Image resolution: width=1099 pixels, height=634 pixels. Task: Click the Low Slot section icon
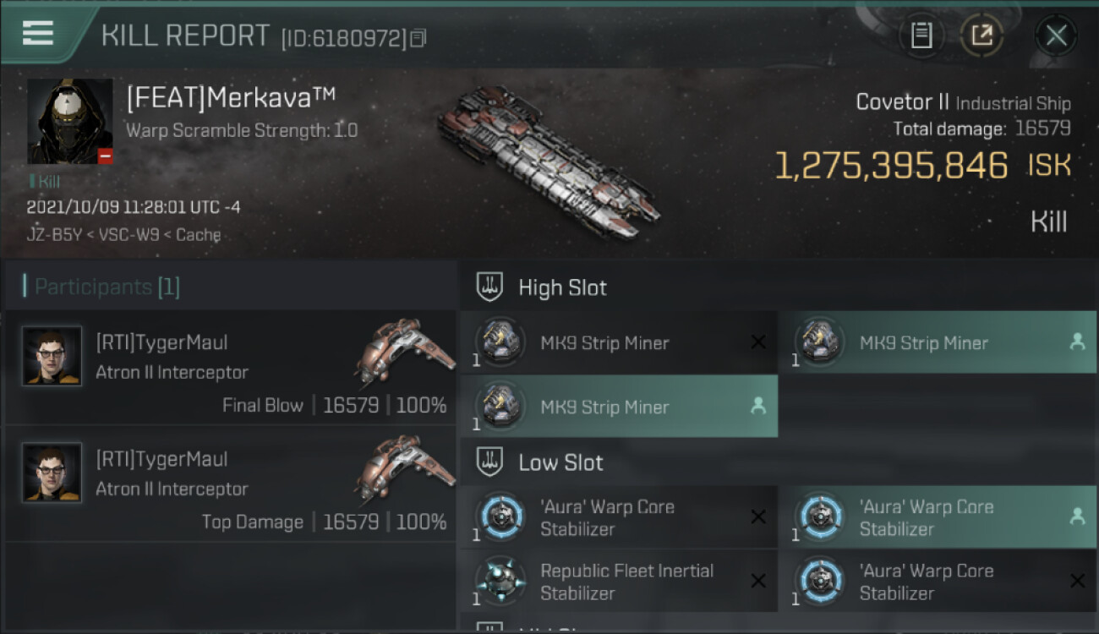coord(490,462)
